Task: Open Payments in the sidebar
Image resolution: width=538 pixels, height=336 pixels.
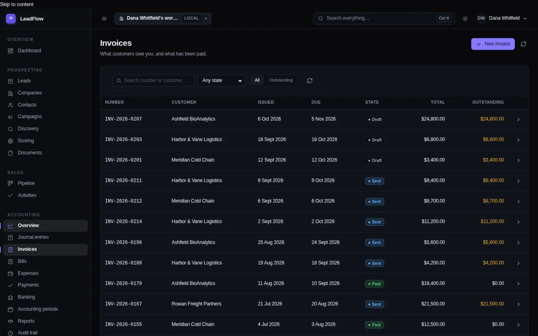Action: pyautogui.click(x=46, y=285)
